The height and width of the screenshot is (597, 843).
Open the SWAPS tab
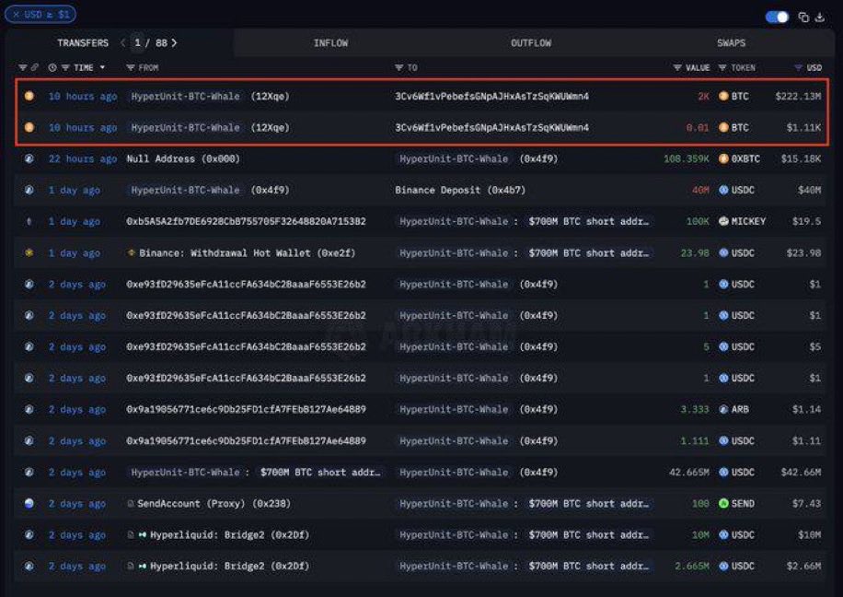[731, 42]
